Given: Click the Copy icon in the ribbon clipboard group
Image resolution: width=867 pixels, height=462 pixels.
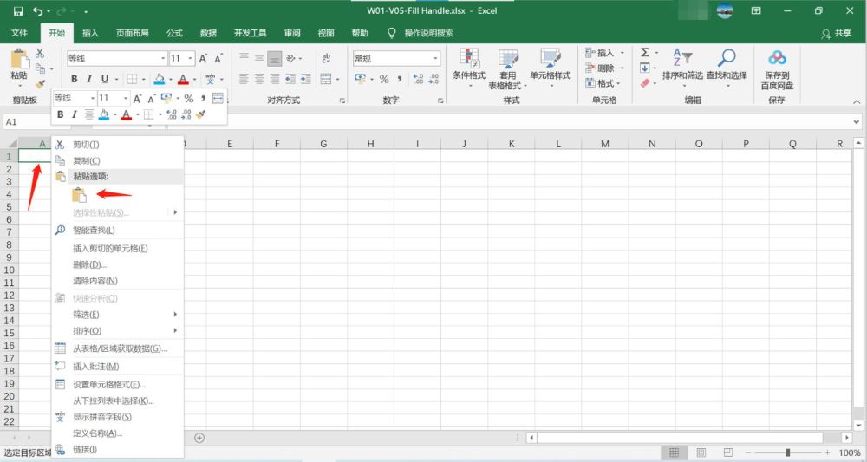Looking at the screenshot, I should coord(41,68).
